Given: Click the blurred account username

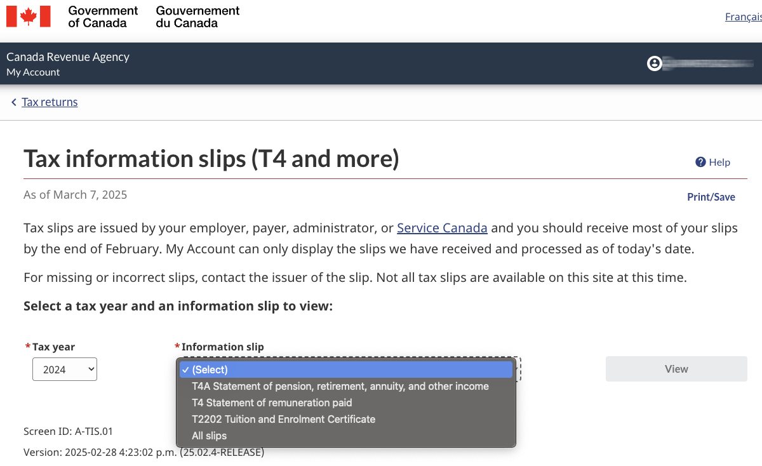Looking at the screenshot, I should point(708,63).
